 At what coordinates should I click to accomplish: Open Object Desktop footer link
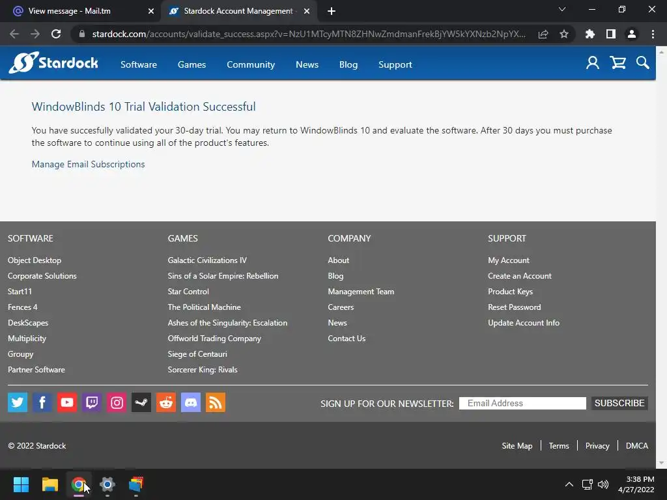pyautogui.click(x=35, y=260)
